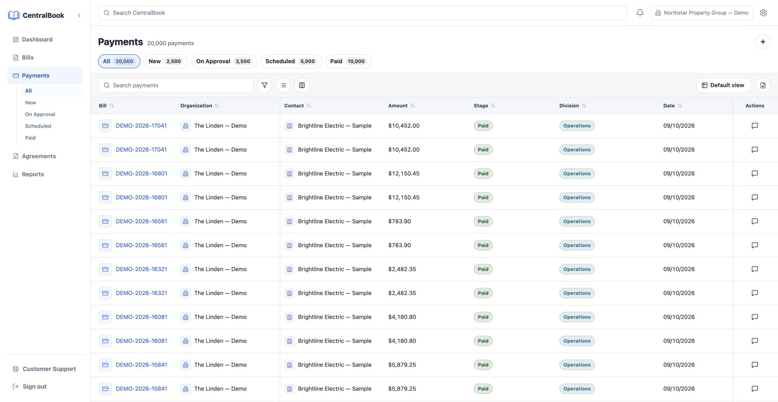Click the Sign out link
The width and height of the screenshot is (778, 402).
pyautogui.click(x=34, y=387)
